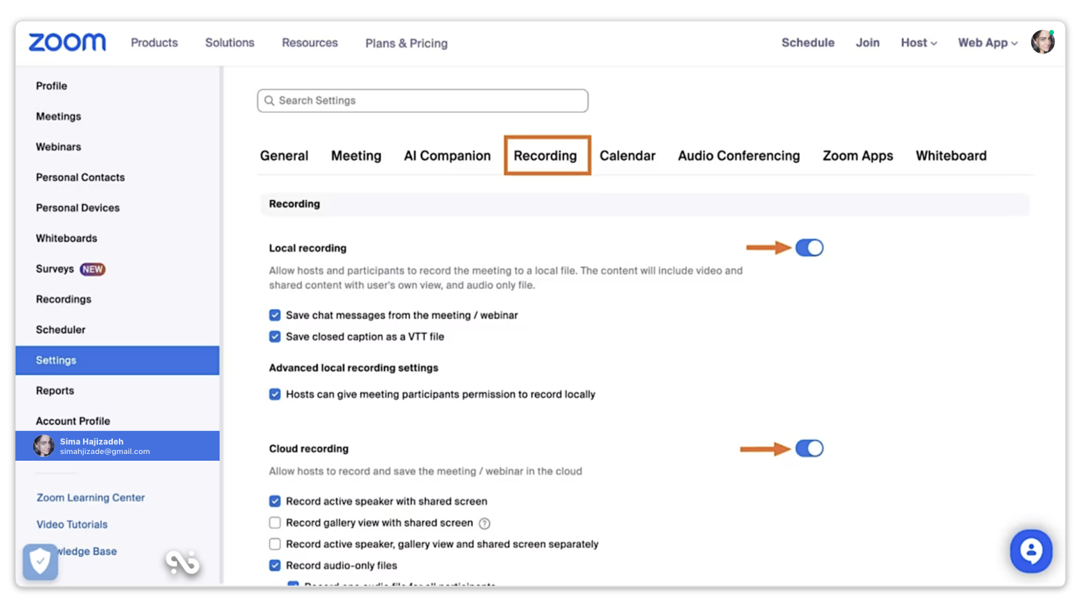Screen dimensions: 1081x608
Task: Click Advanced local recording settings heading
Action: pyautogui.click(x=353, y=368)
